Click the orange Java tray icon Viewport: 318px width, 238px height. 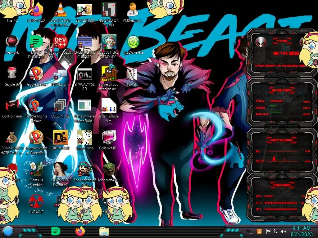click(259, 231)
